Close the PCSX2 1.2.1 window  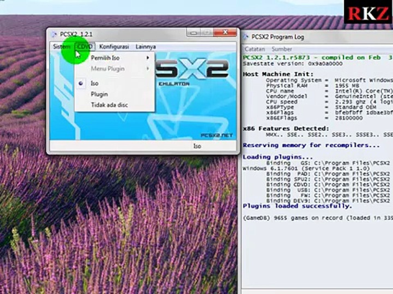(225, 32)
